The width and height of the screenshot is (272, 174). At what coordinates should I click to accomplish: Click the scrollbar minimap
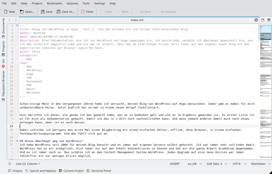(x=265, y=91)
